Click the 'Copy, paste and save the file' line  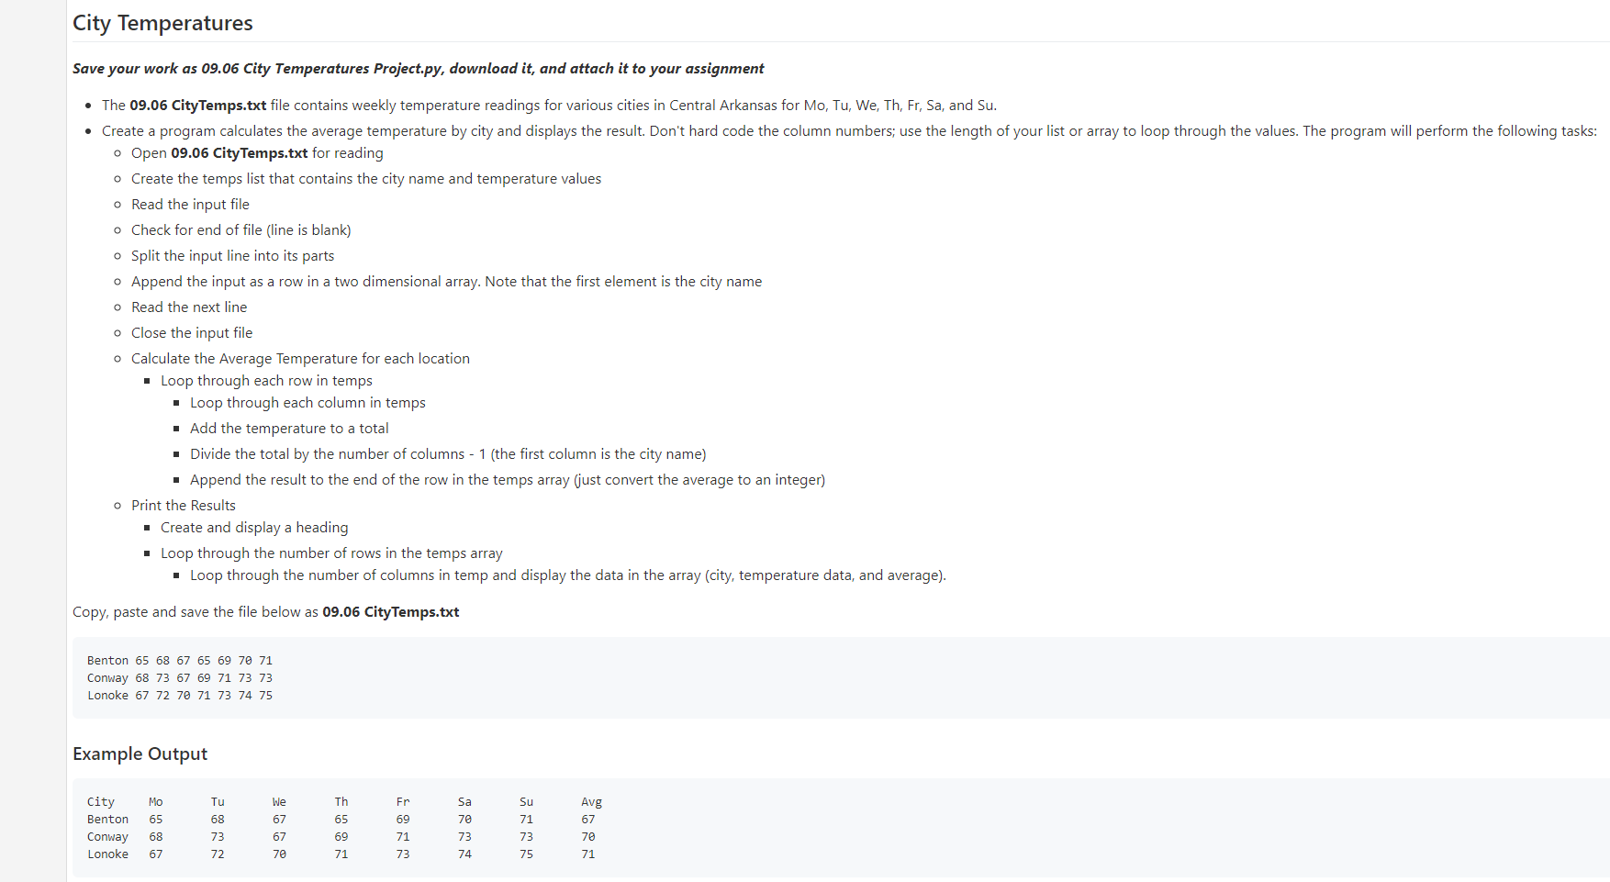tap(266, 612)
